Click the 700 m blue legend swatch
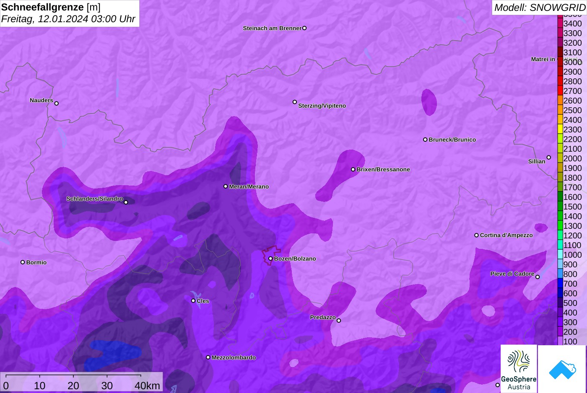 pos(560,284)
